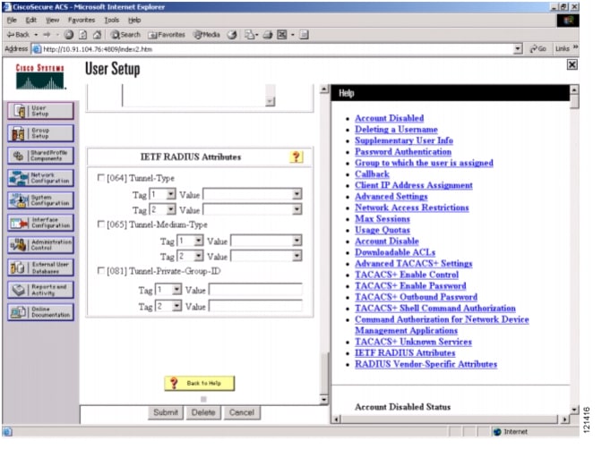This screenshot has width=602, height=466.
Task: Open Tunnel-Medium-Type second Value dropdown
Action: [x=266, y=256]
